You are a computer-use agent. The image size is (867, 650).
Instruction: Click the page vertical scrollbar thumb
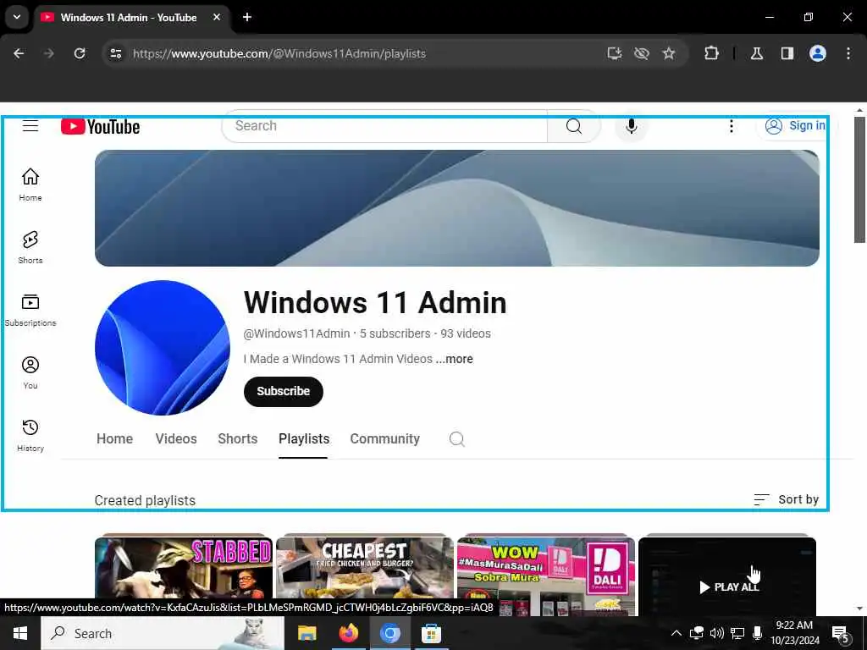(859, 179)
